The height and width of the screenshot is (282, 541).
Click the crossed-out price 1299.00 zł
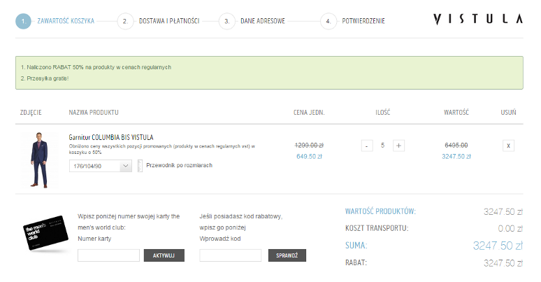coord(309,146)
